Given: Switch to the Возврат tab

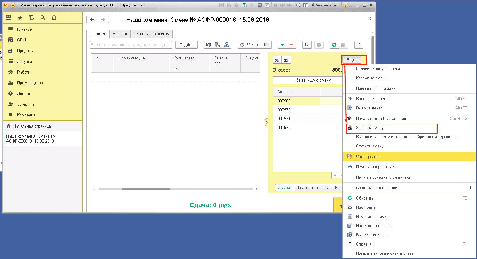Looking at the screenshot, I should [x=120, y=34].
